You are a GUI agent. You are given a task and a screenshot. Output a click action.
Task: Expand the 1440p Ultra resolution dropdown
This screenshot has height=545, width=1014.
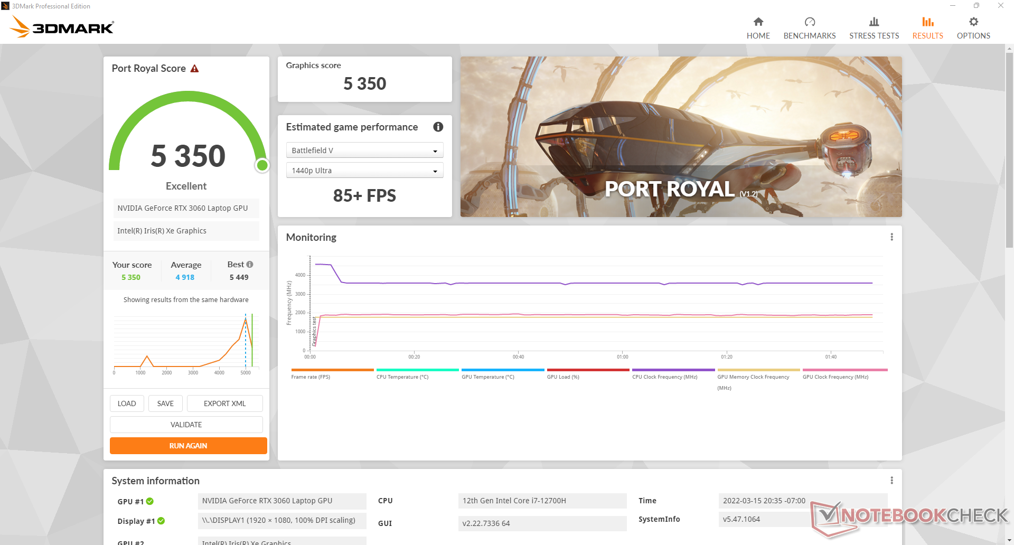(x=364, y=171)
